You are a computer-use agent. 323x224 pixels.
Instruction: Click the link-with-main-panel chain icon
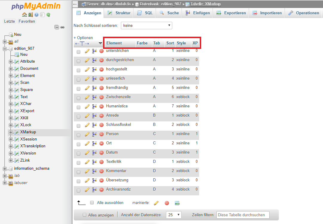point(62,27)
